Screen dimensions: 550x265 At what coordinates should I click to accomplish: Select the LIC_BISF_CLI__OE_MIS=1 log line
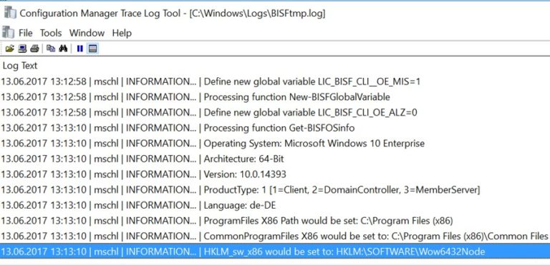pos(275,81)
